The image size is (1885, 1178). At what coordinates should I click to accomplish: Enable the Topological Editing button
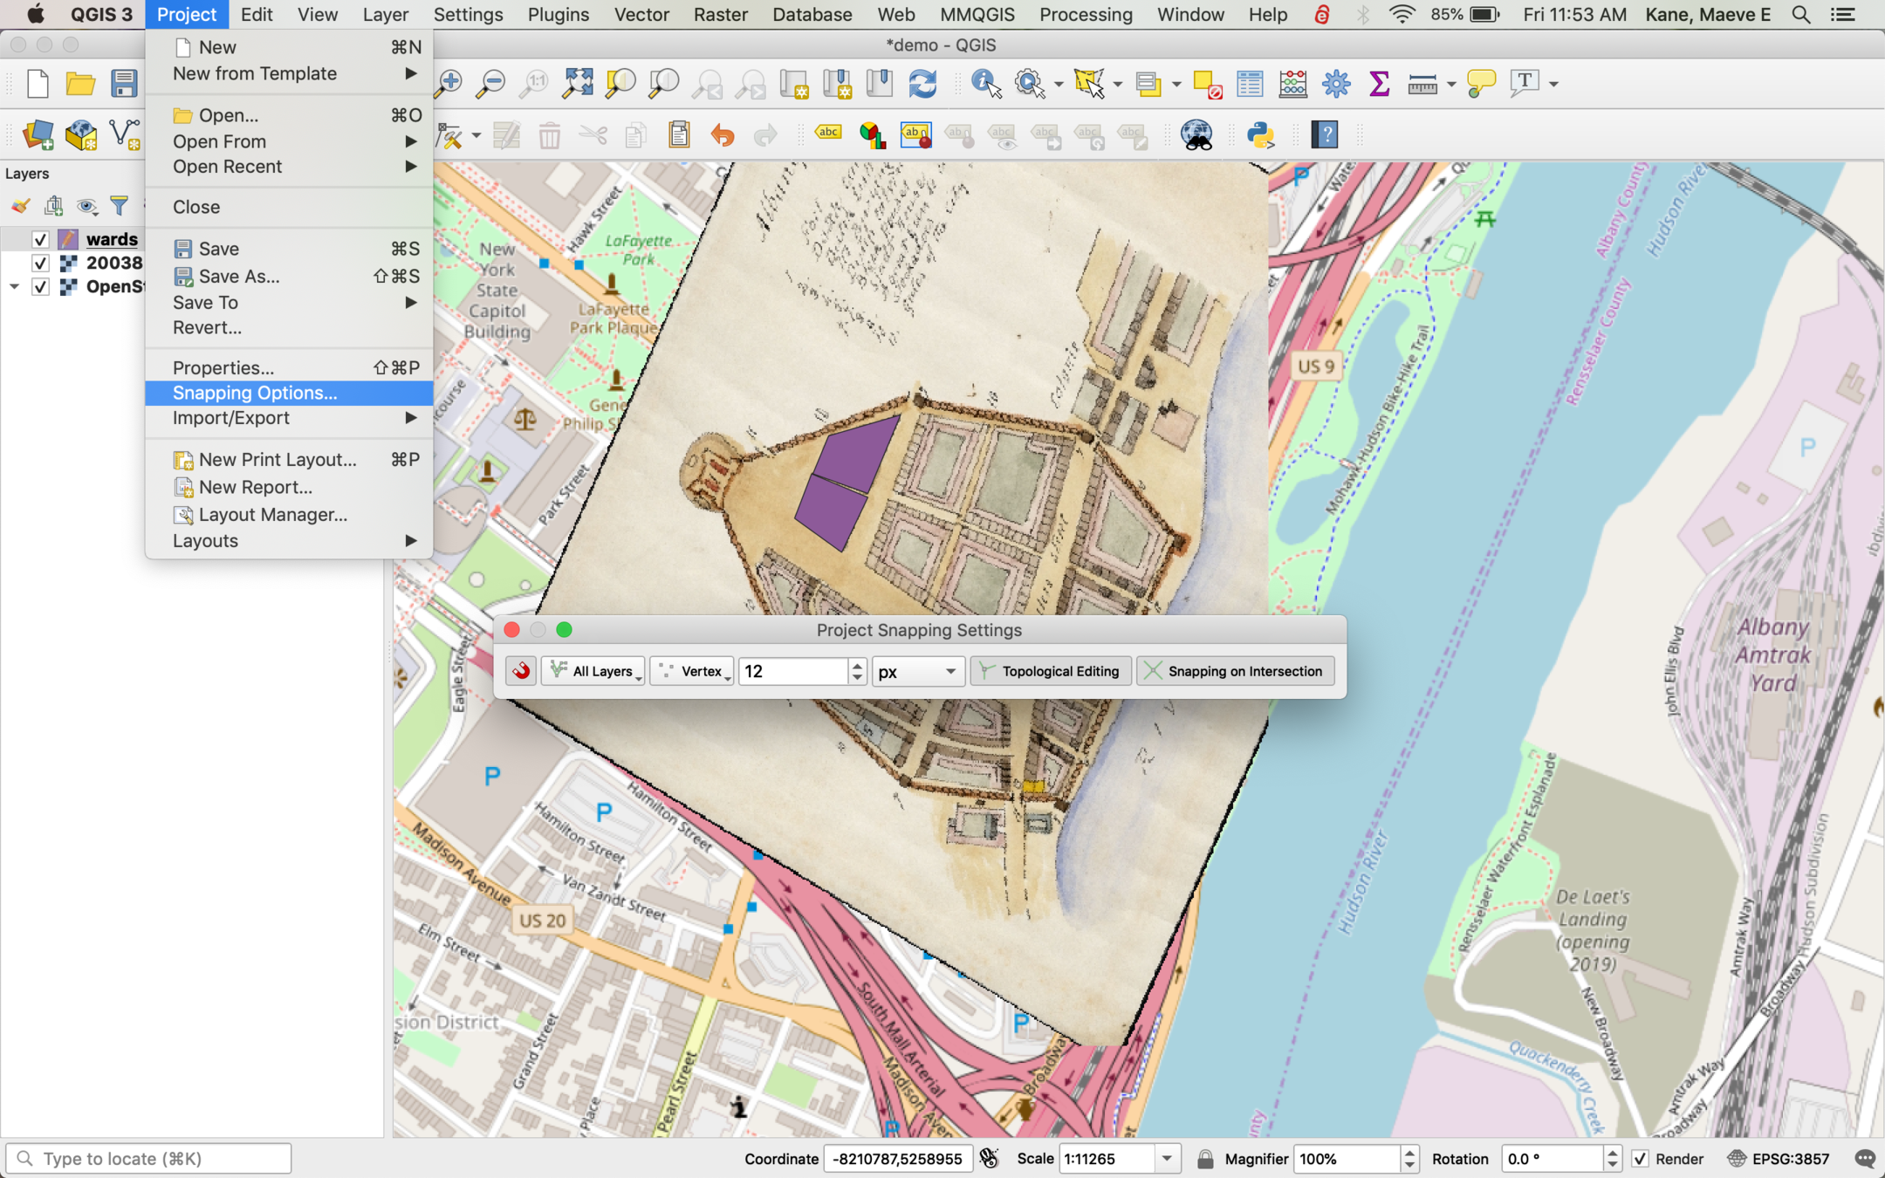coord(1050,671)
